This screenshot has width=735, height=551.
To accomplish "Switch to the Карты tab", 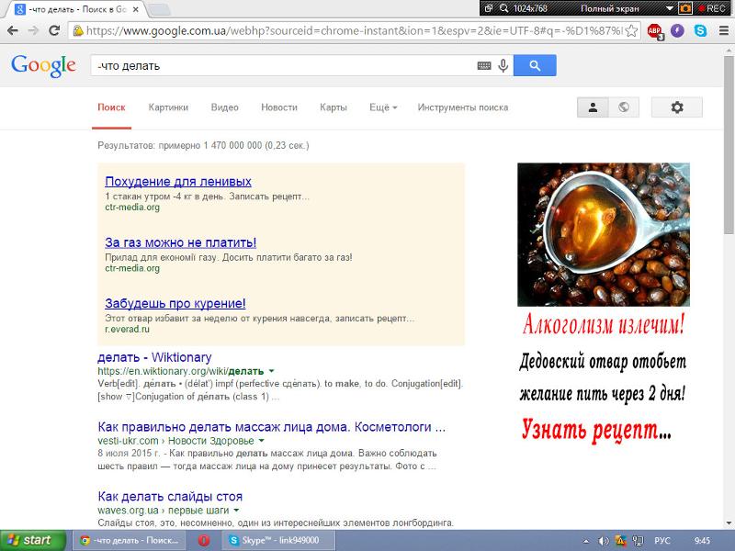I will pyautogui.click(x=334, y=107).
